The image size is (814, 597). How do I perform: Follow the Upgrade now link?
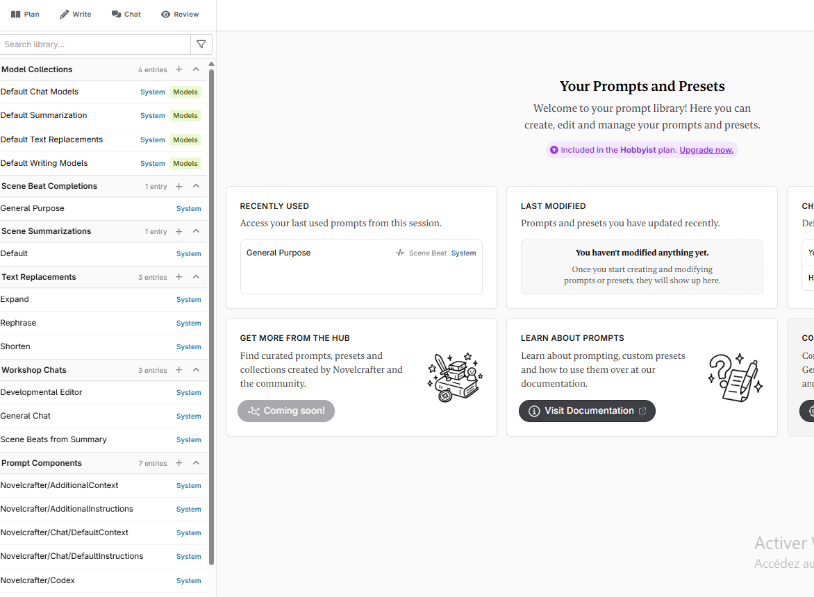pyautogui.click(x=706, y=150)
